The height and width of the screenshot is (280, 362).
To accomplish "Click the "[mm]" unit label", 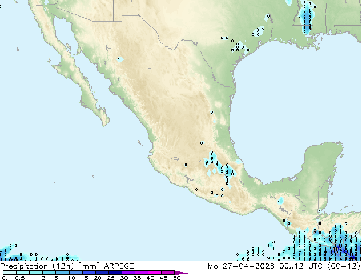I will click(89, 266).
